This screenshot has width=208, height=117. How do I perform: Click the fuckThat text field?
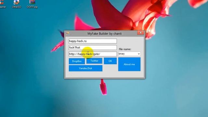[x=93, y=47]
